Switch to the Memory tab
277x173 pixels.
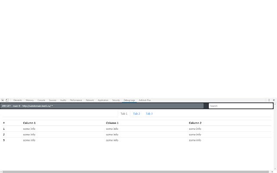(x=30, y=100)
